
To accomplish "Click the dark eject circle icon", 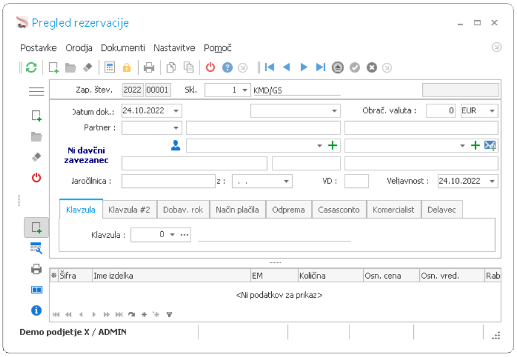I will coord(338,68).
